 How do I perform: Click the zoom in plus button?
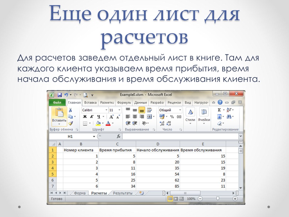235,199
